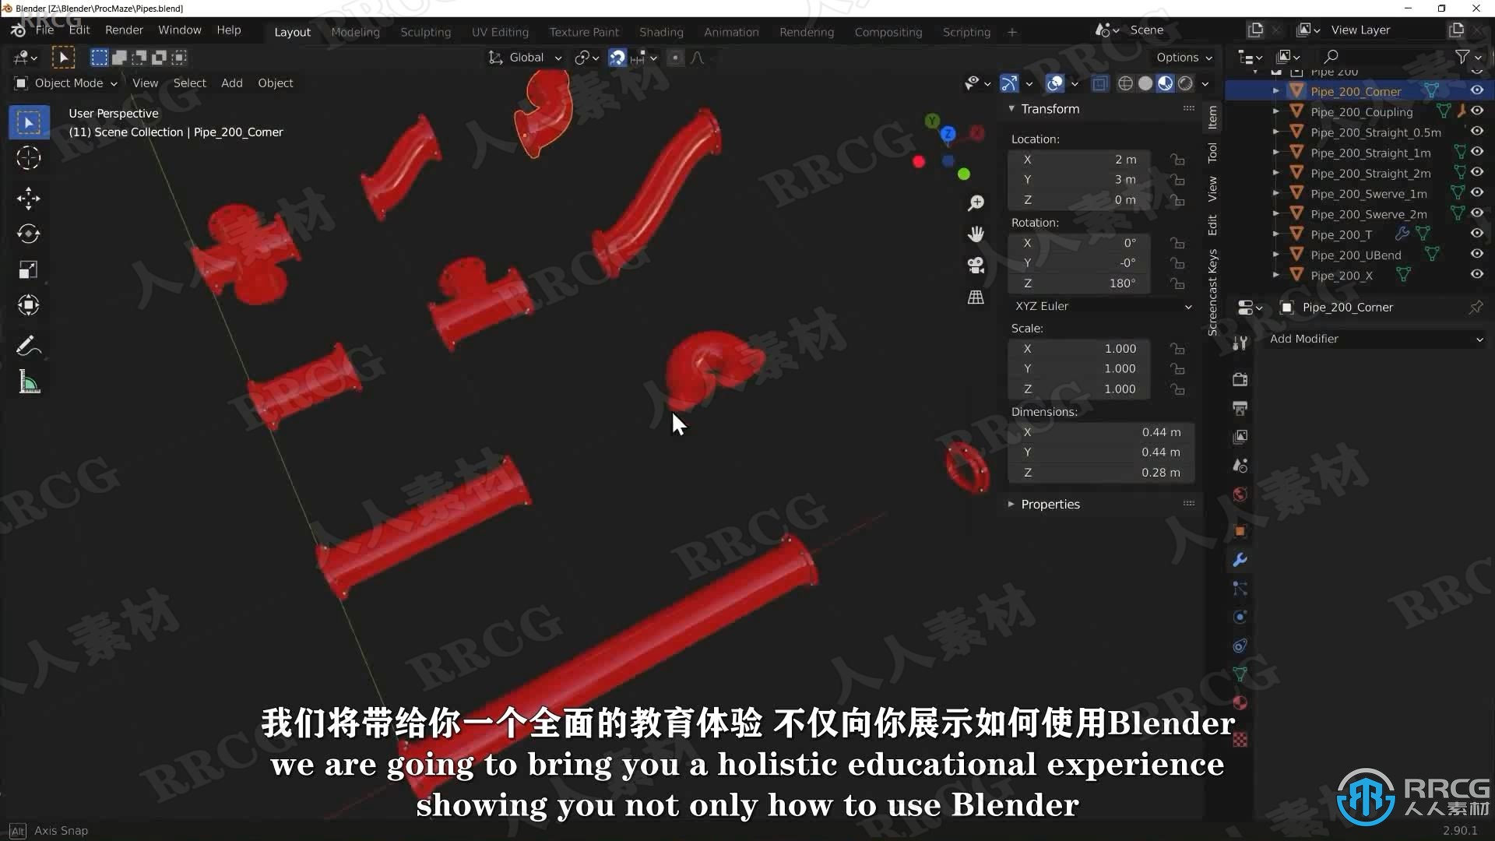Hide Pipe_200_T with eye icon
The image size is (1495, 841).
1476,233
